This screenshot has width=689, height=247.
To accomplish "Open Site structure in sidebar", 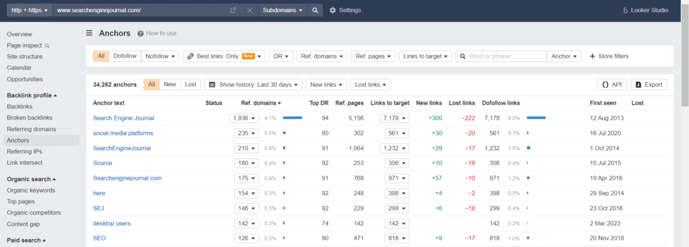I will pyautogui.click(x=25, y=57).
